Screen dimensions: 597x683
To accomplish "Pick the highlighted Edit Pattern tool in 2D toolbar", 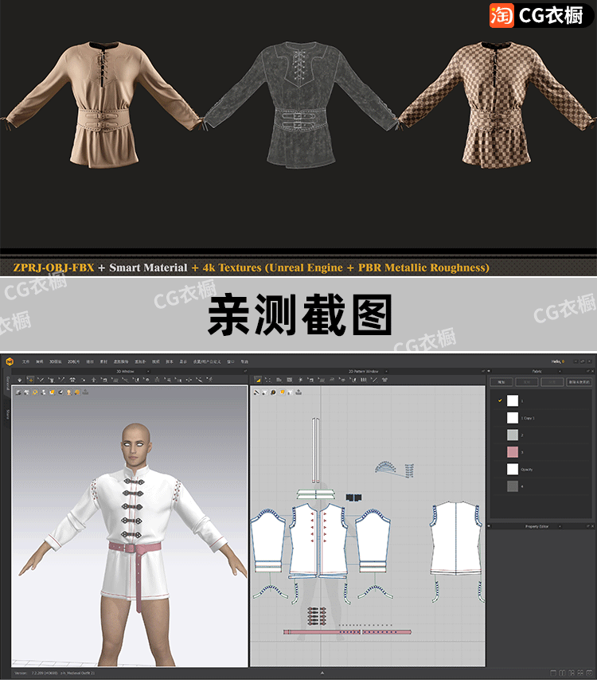I will tap(258, 380).
